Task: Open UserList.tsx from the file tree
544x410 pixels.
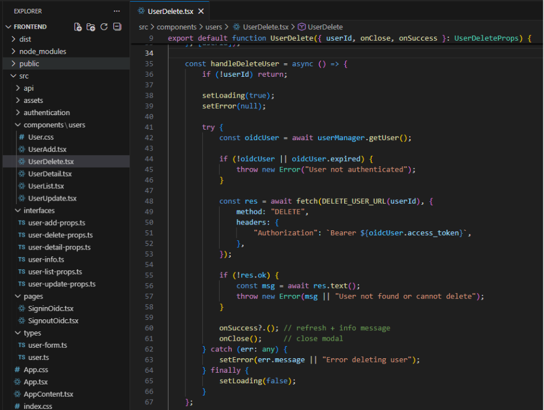Action: click(46, 186)
